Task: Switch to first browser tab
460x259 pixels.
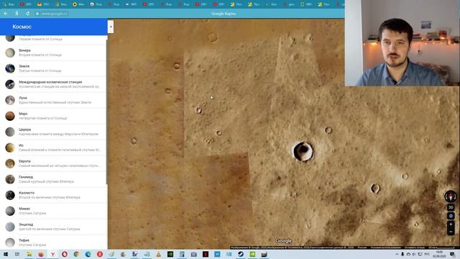Action: click(x=9, y=4)
